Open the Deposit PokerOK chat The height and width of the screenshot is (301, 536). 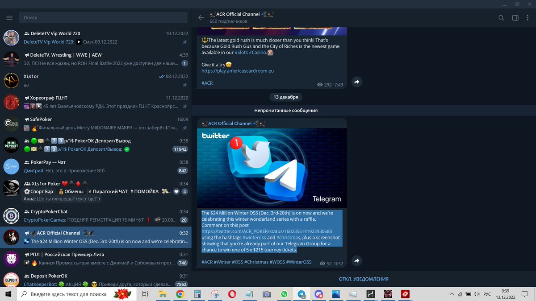pyautogui.click(x=96, y=279)
